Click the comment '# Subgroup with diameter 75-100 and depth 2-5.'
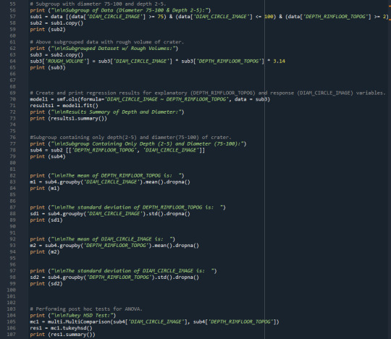The height and width of the screenshot is (339, 391). coord(98,4)
